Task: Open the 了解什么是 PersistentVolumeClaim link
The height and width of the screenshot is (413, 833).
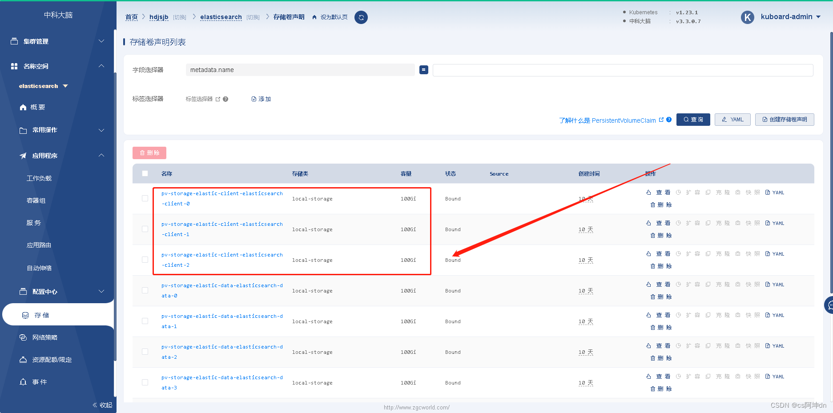Action: [608, 120]
